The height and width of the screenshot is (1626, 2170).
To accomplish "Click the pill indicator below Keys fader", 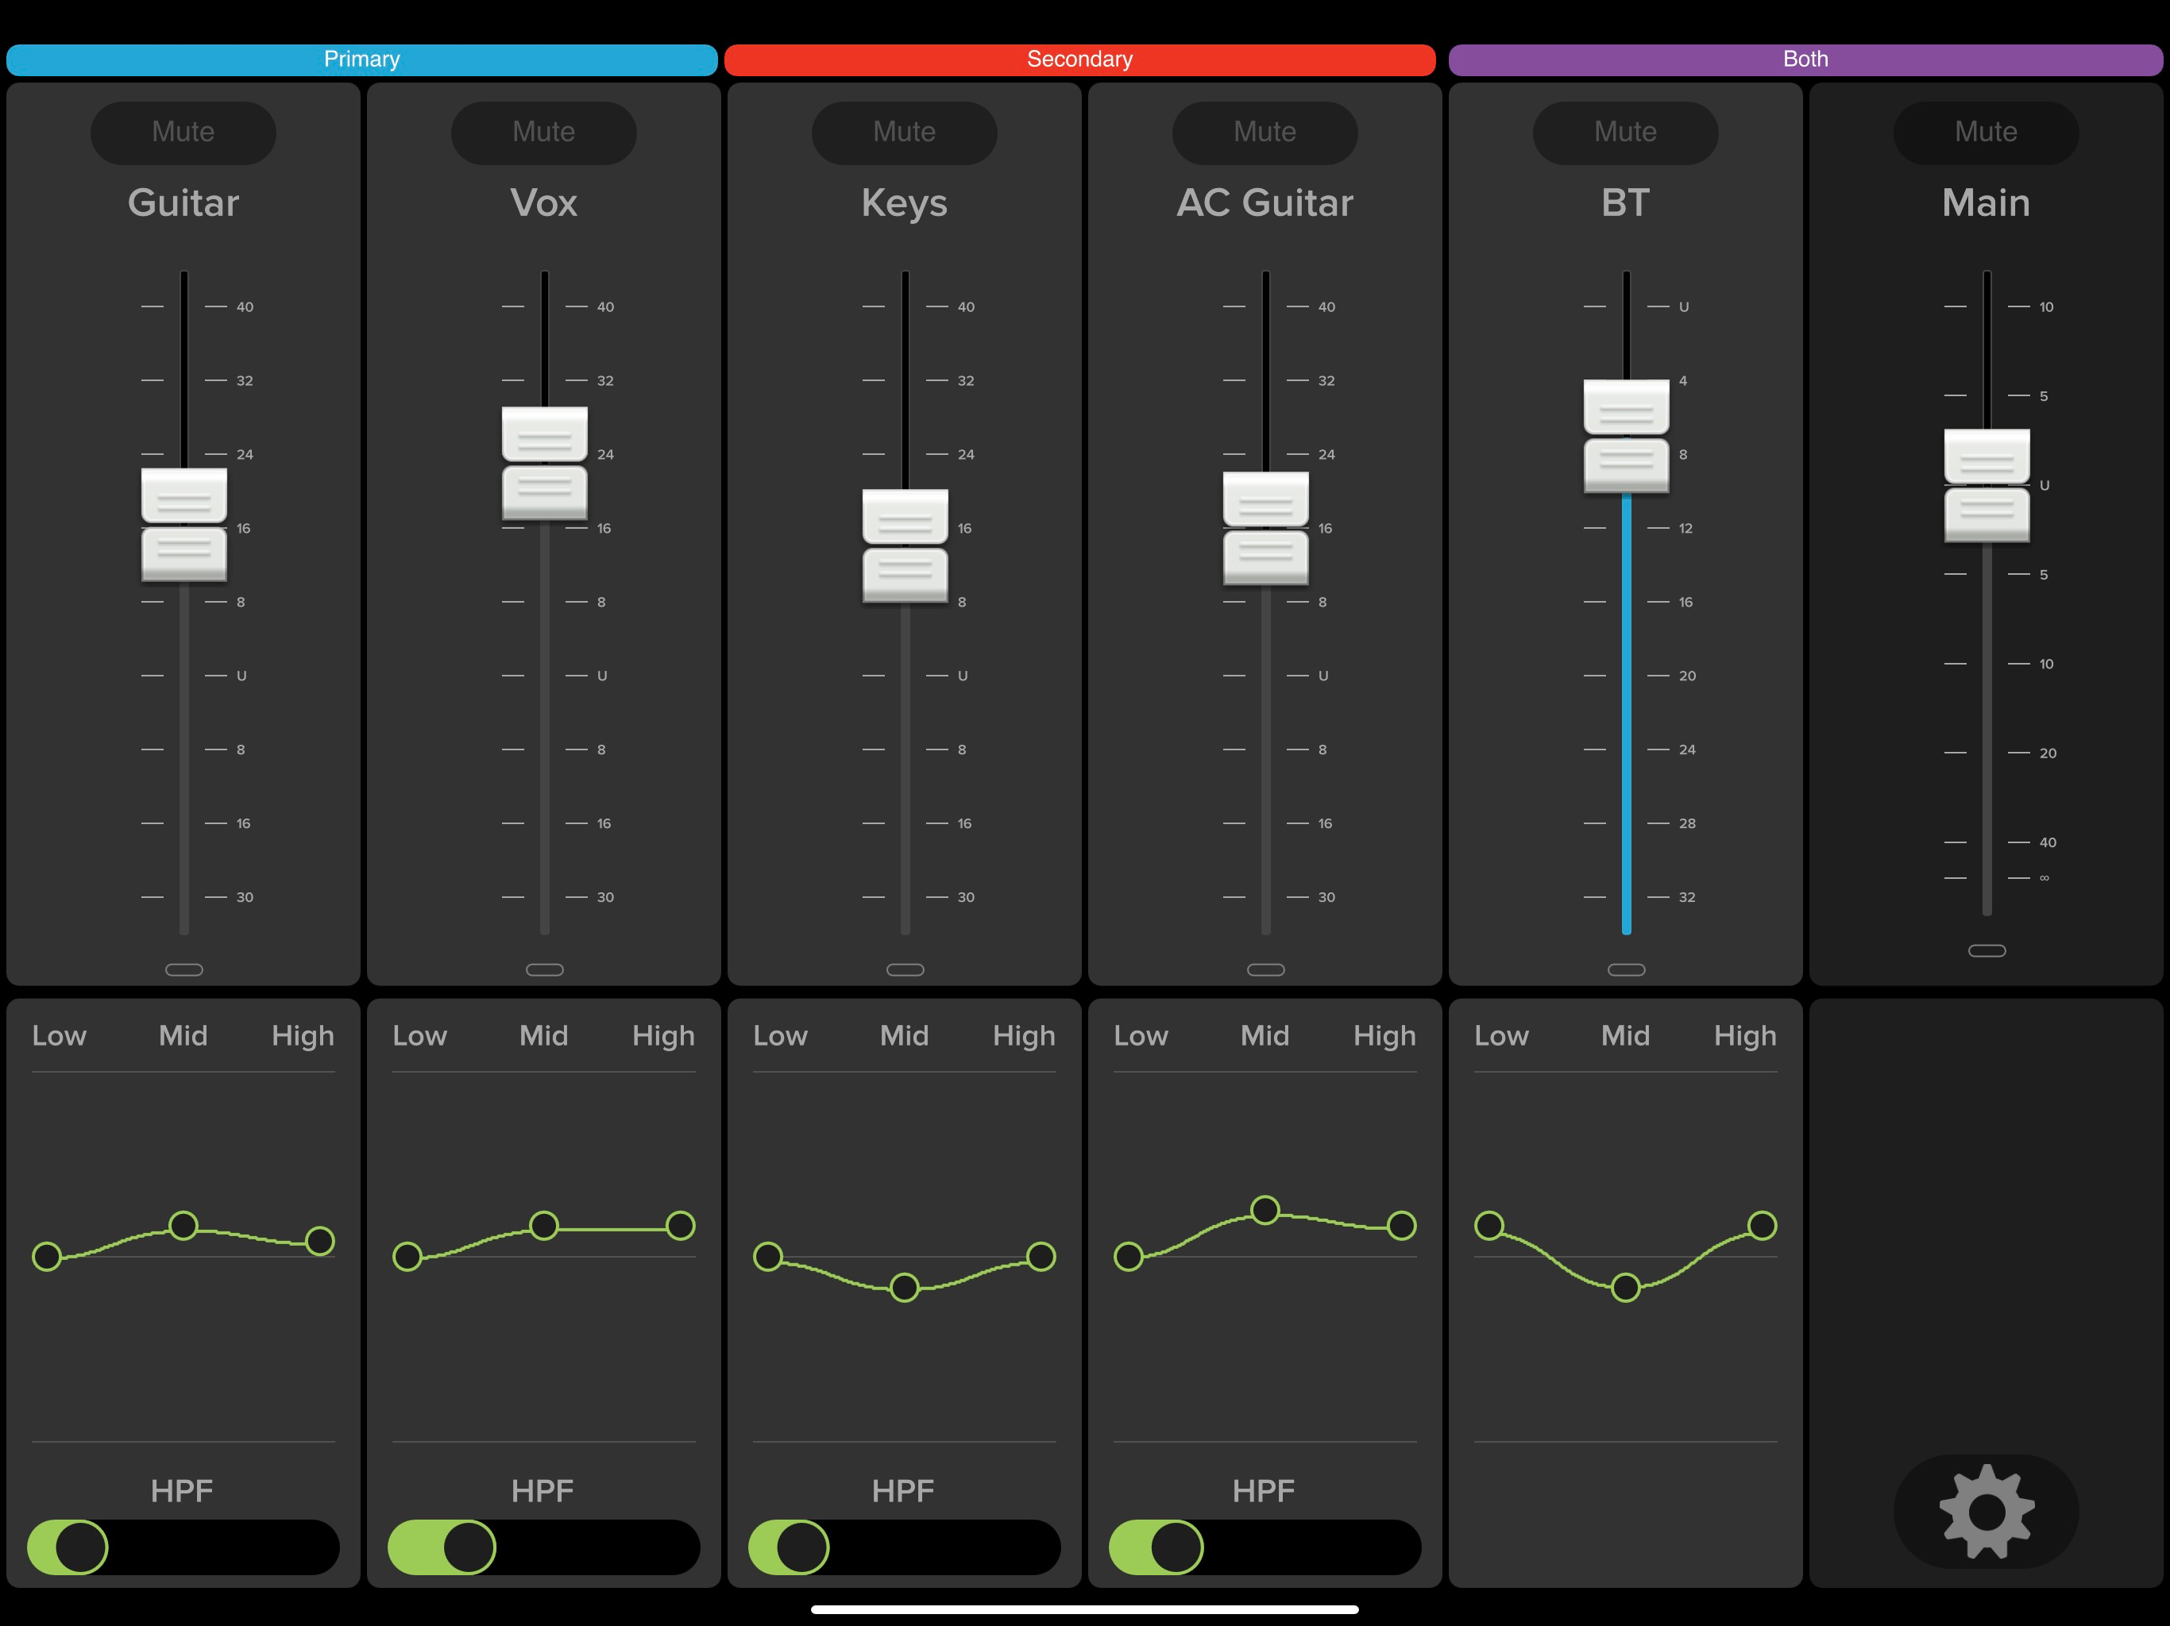I will coord(905,970).
